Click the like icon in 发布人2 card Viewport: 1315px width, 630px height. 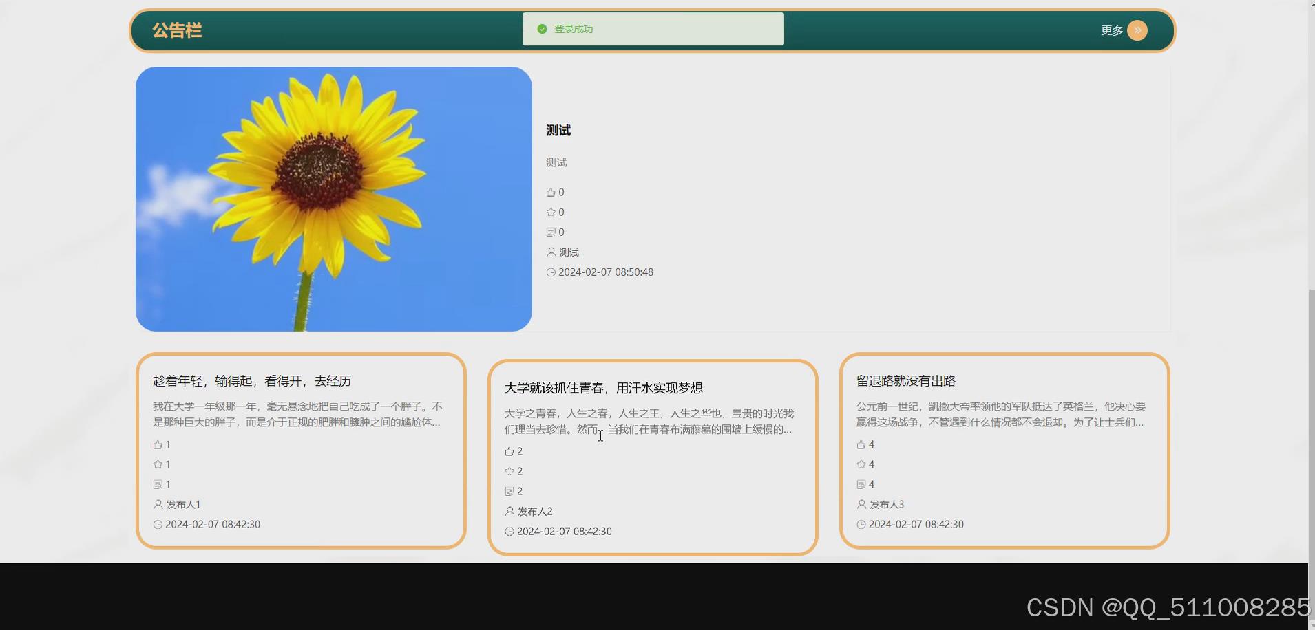[x=509, y=452]
